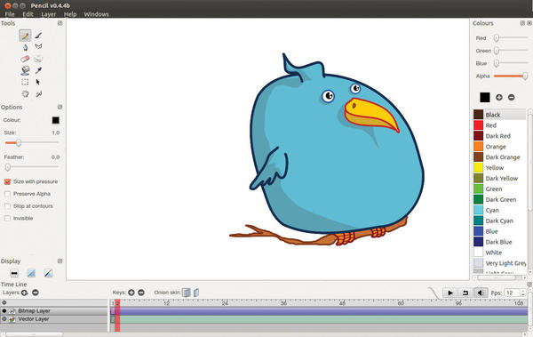Click the Fps spin box arrows
This screenshot has width=533, height=337.
tap(523, 293)
